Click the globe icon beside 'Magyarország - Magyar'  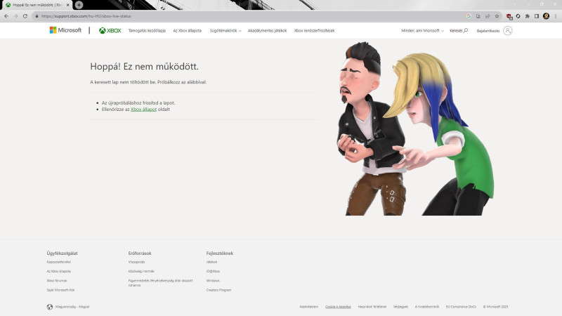[49, 307]
